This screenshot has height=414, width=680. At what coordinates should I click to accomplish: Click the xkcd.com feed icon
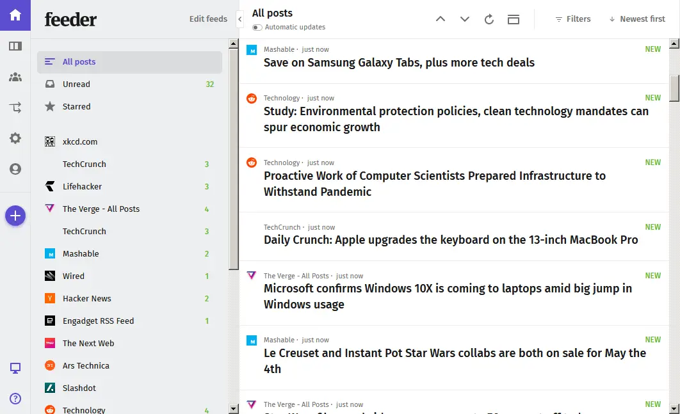[50, 141]
